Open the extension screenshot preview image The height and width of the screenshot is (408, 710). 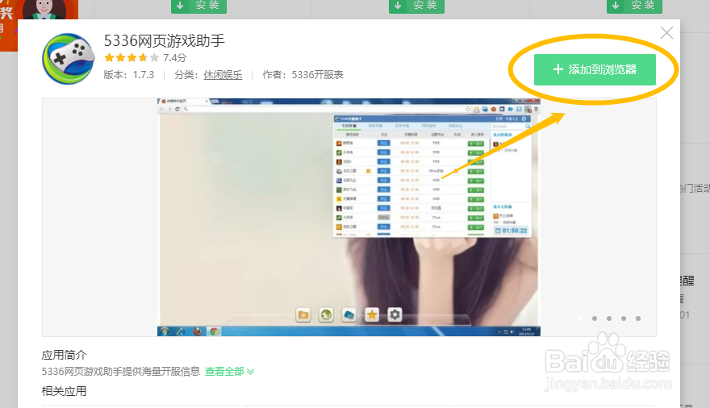349,217
